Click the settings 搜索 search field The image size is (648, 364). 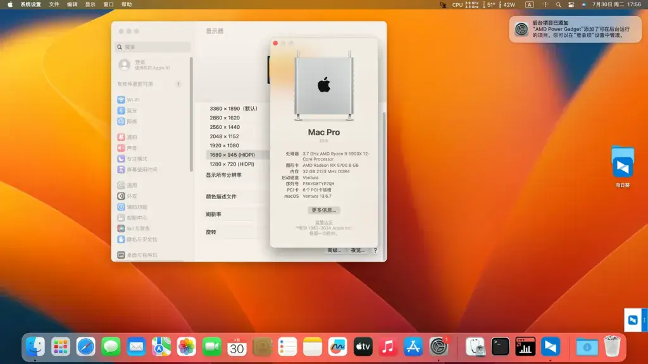(x=153, y=47)
